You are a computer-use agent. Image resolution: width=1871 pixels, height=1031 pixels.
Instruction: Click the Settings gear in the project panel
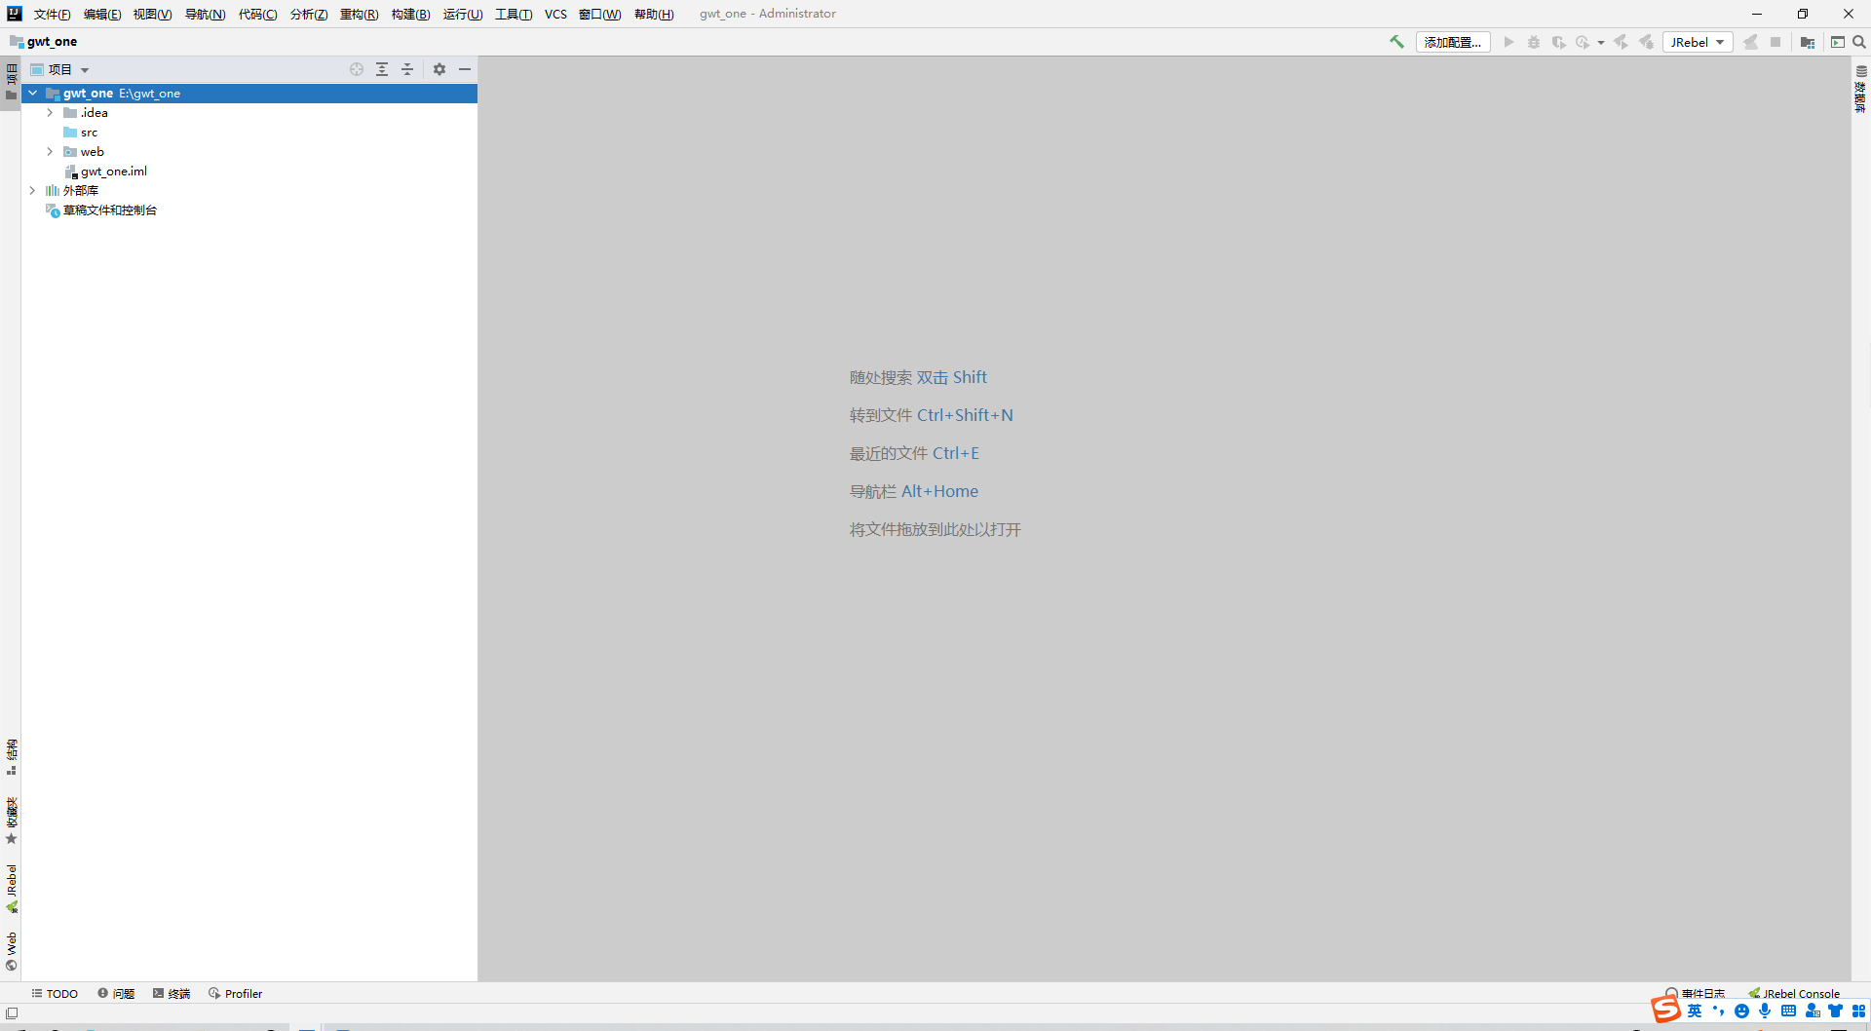(439, 69)
